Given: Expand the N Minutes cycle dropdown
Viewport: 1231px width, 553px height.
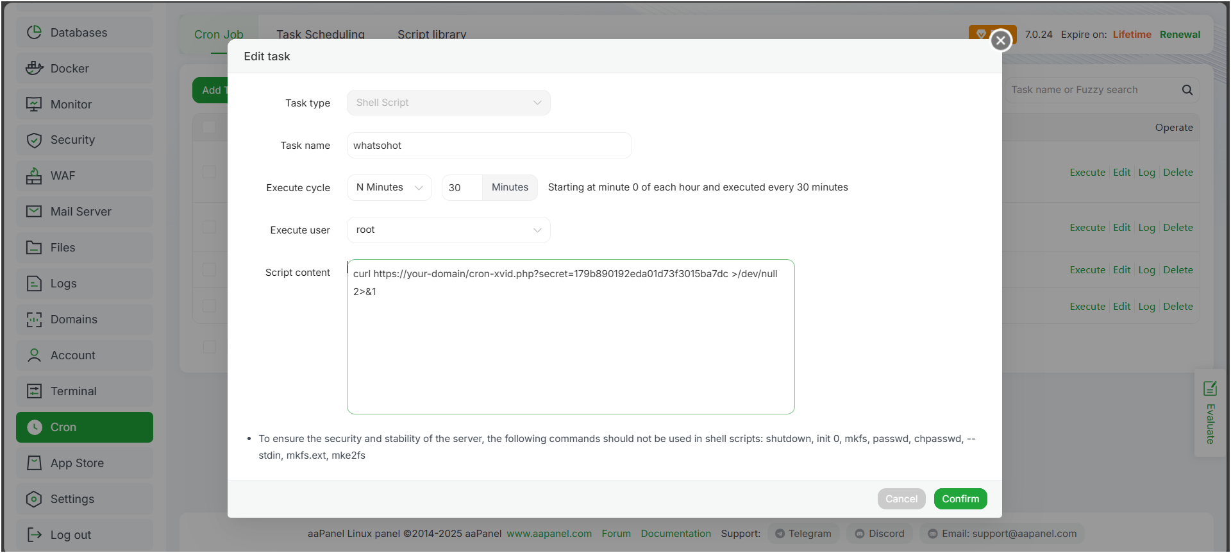Looking at the screenshot, I should [389, 187].
